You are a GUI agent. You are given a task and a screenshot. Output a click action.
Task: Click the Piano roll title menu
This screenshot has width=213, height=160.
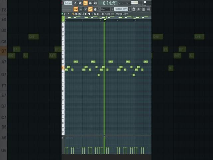[x=109, y=14]
